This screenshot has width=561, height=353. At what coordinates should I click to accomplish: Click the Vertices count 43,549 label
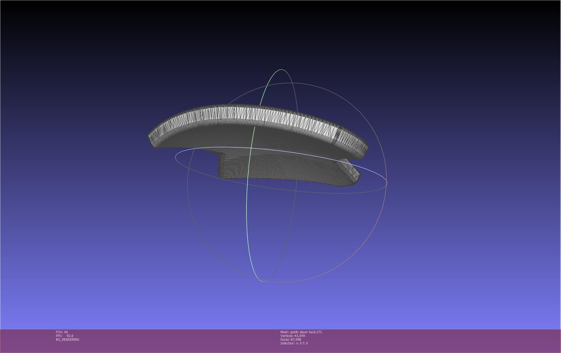[293, 336]
